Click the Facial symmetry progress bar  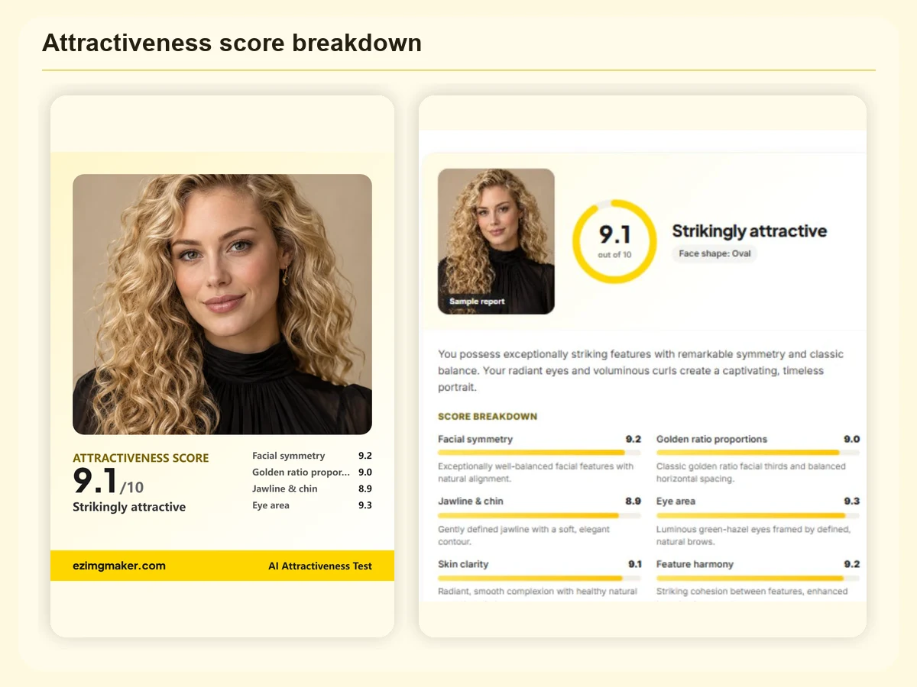point(540,453)
